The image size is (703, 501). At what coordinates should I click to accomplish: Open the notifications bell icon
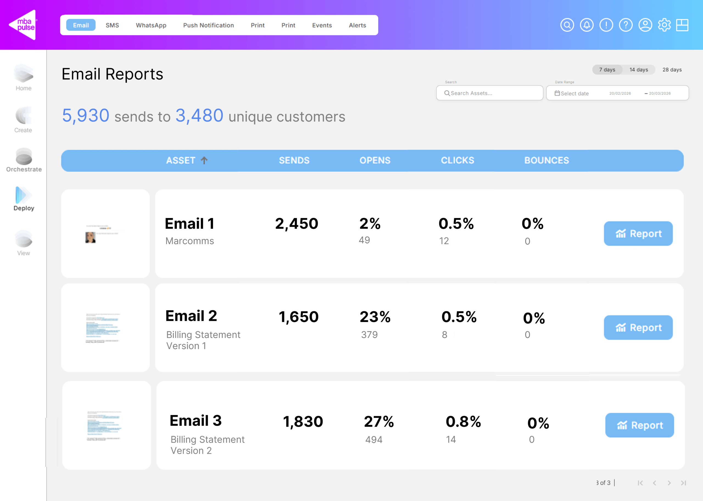(x=586, y=25)
